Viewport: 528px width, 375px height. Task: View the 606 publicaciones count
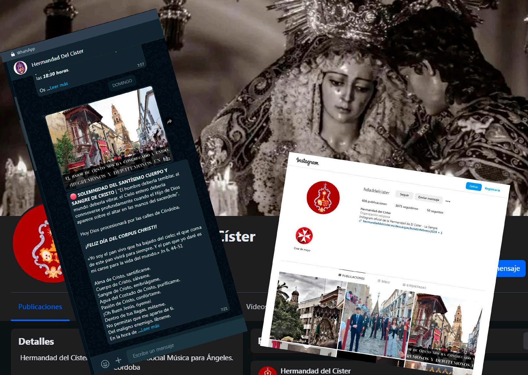pyautogui.click(x=374, y=202)
